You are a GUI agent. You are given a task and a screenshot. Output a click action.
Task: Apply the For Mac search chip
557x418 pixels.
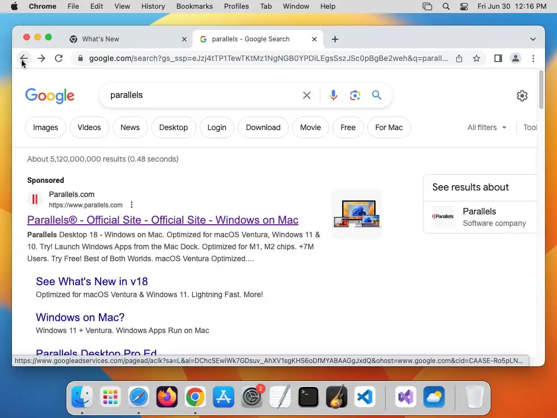(389, 127)
